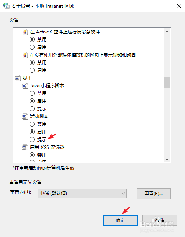
Task: Click the 重置(E)... button
Action: (x=154, y=193)
